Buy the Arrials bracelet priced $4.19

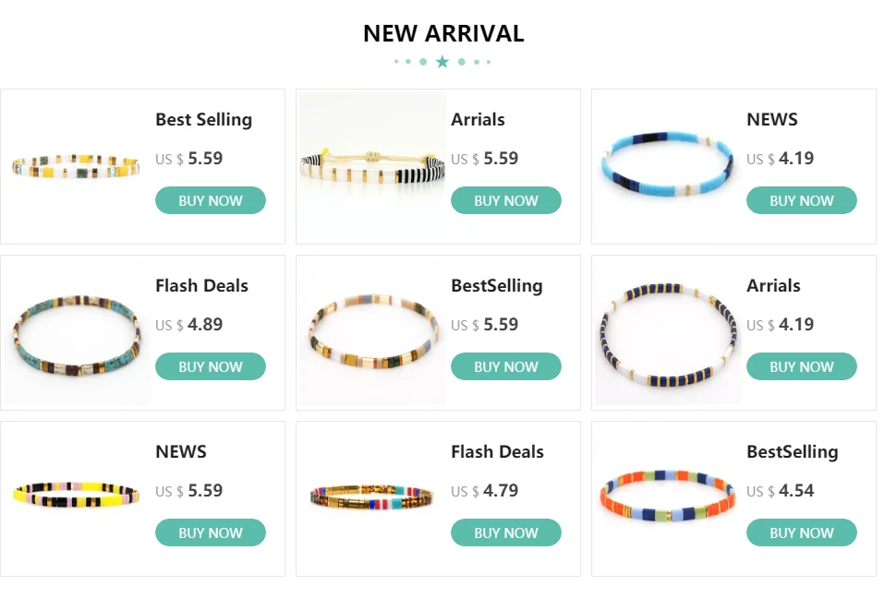pyautogui.click(x=802, y=366)
